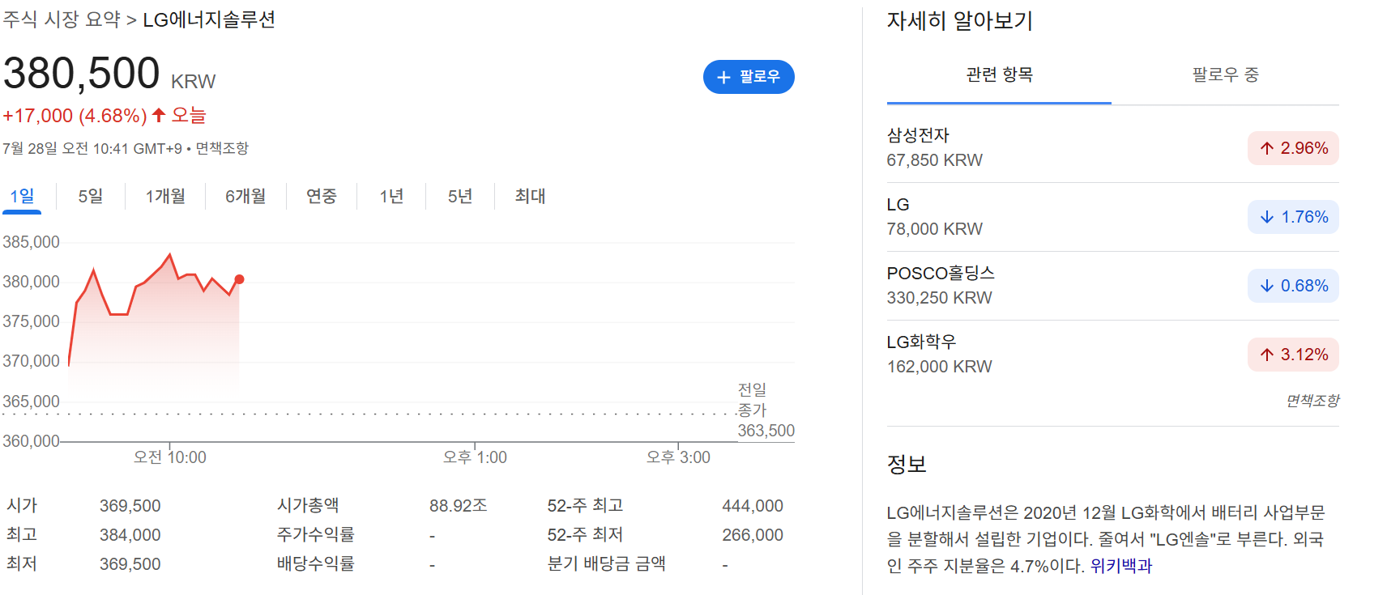This screenshot has width=1387, height=595.
Task: Click the 162,000 KRW price text
Action: coord(940,367)
